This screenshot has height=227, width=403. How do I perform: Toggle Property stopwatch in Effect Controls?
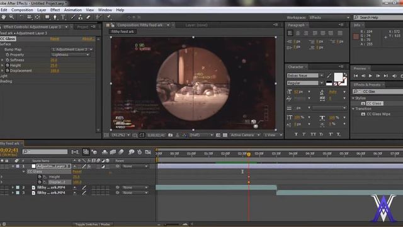[x=7, y=55]
